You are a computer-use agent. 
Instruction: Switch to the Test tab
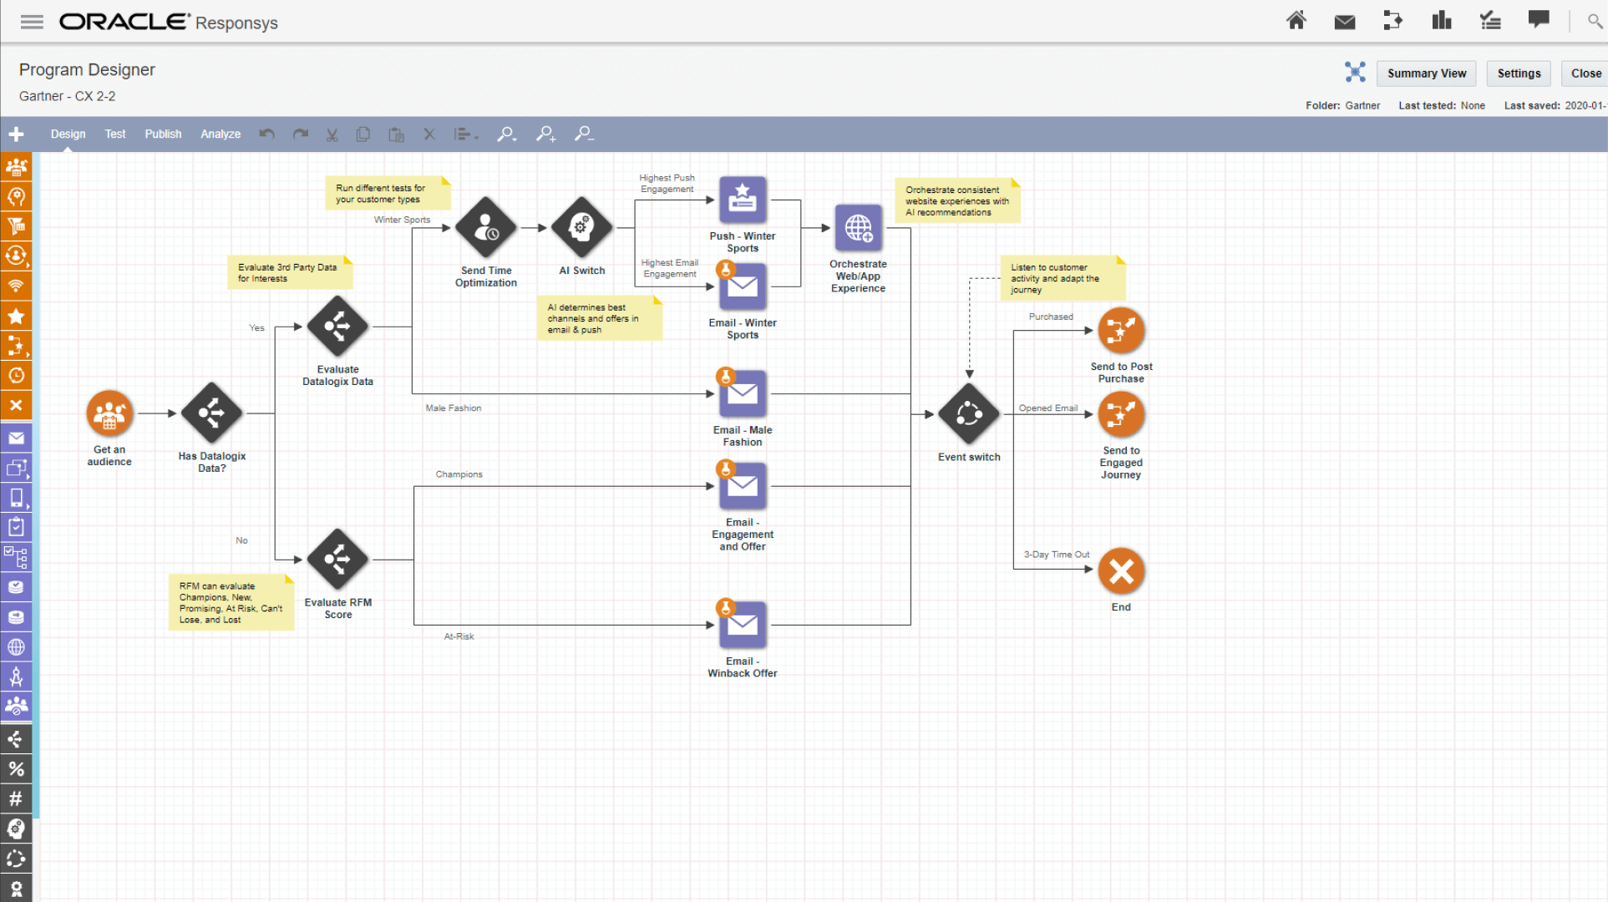[x=114, y=134]
